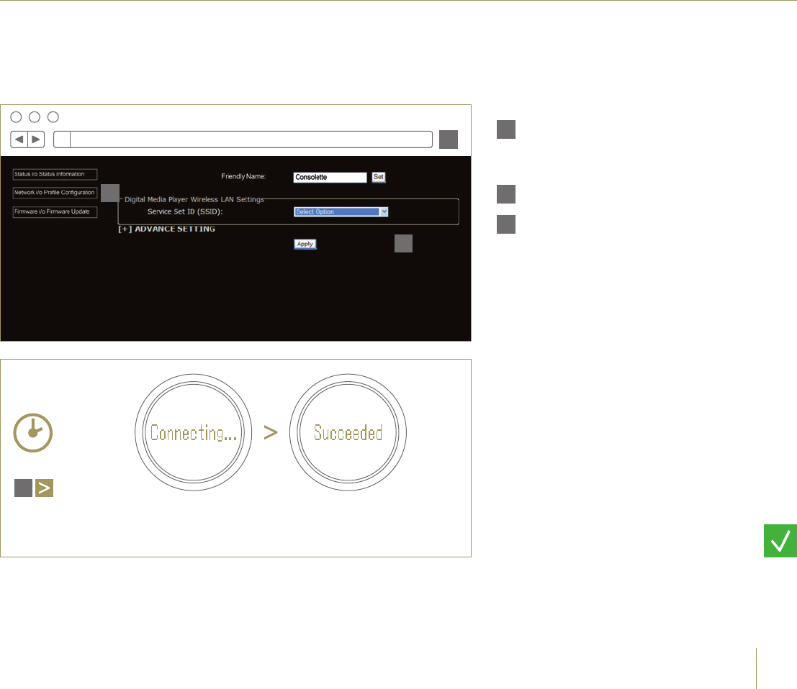Image resolution: width=797 pixels, height=689 pixels.
Task: Click the green checkmark icon
Action: (x=780, y=541)
